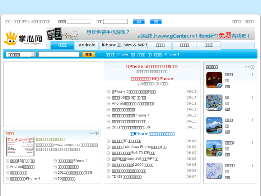Click the gCenter.net free games banner

[x=150, y=34]
